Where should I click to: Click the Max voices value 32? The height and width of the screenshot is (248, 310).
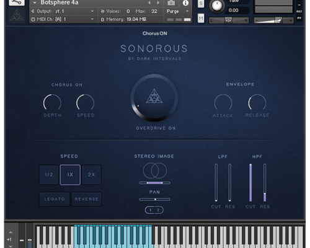coord(154,11)
